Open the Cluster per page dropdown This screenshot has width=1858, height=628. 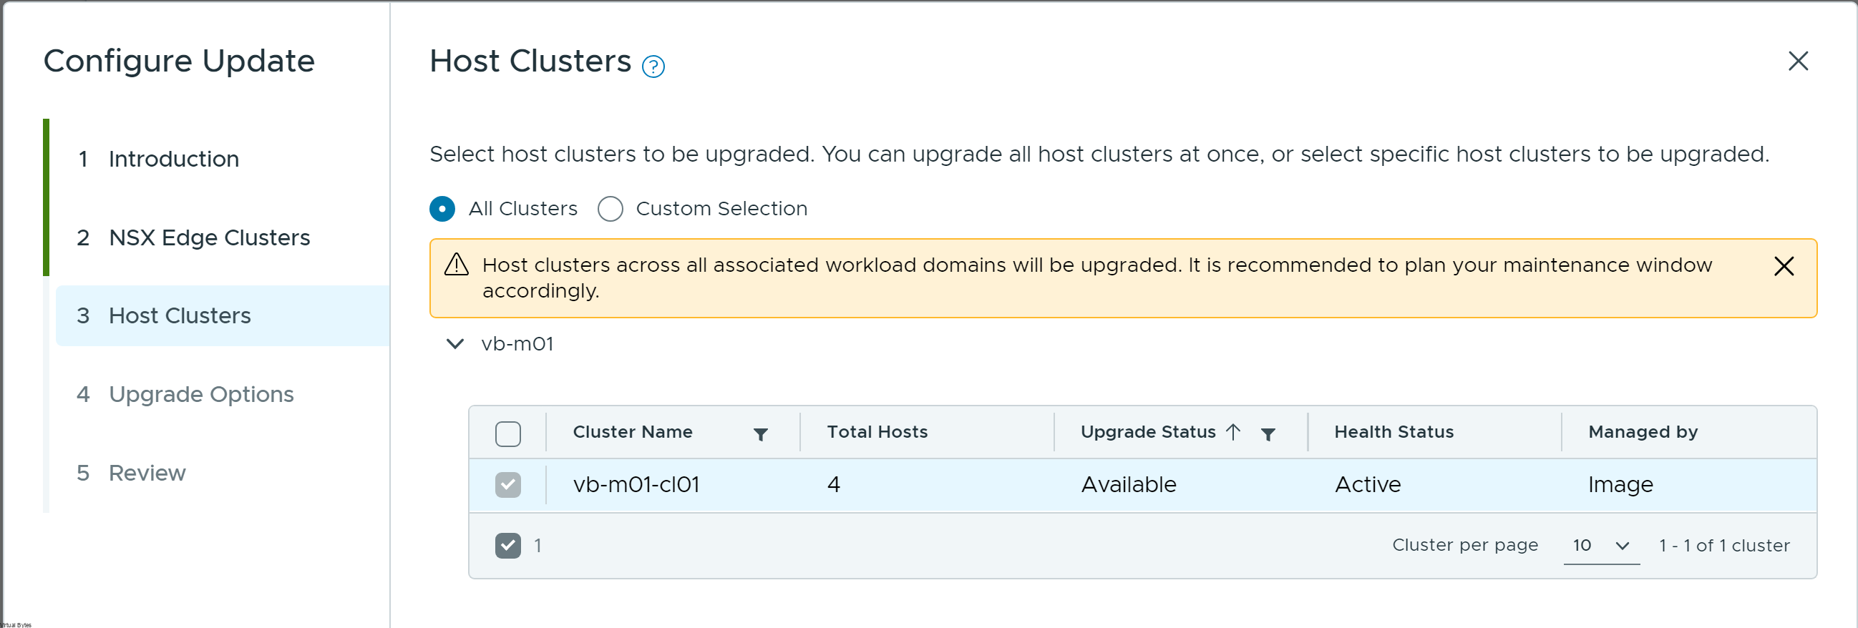tap(1601, 545)
